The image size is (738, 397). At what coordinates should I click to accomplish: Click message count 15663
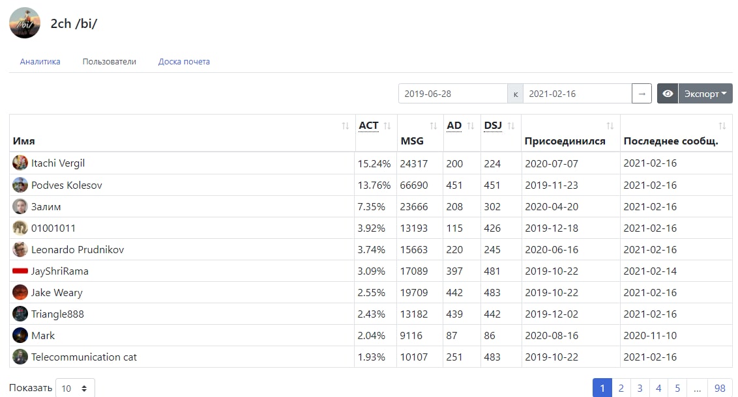coord(414,249)
